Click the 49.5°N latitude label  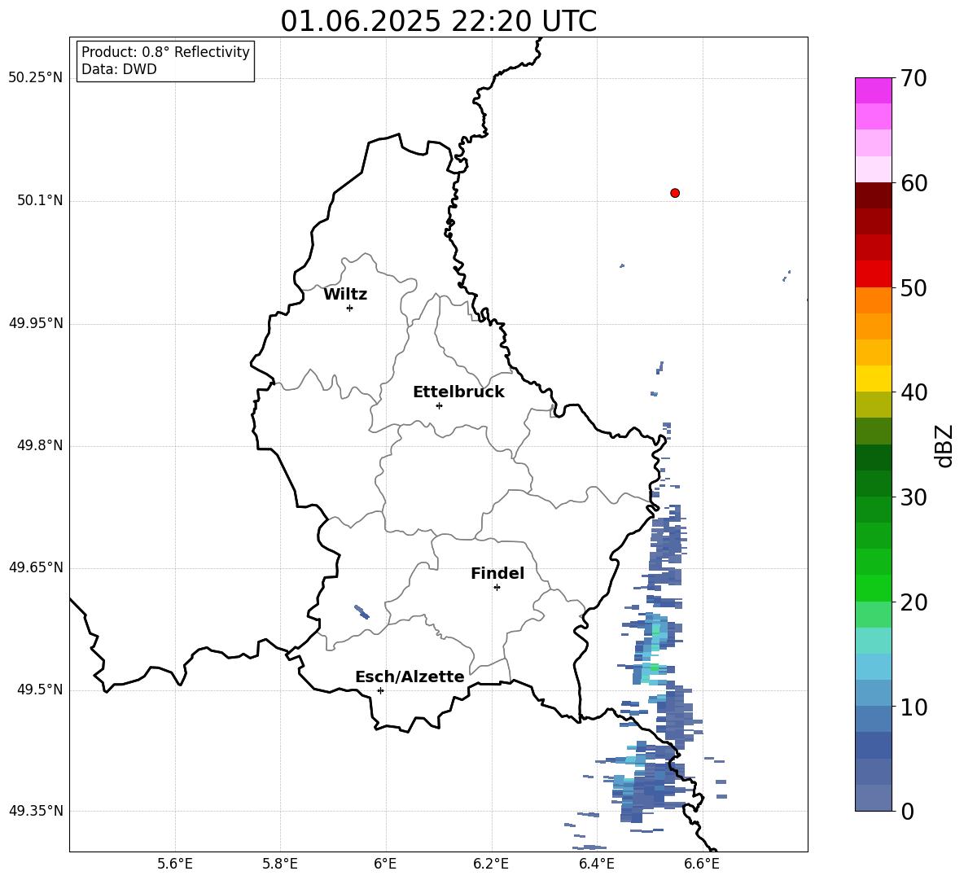tap(40, 690)
